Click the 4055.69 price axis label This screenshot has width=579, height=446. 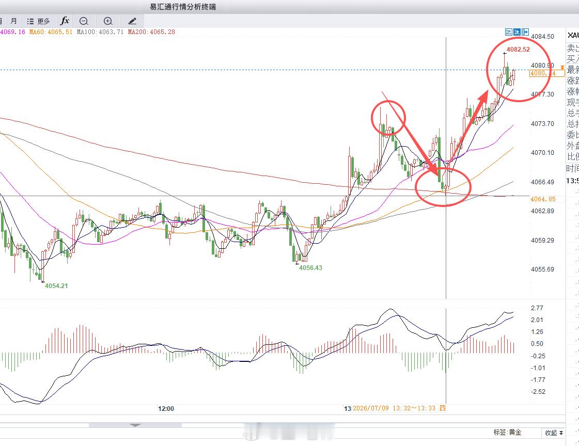coord(542,269)
